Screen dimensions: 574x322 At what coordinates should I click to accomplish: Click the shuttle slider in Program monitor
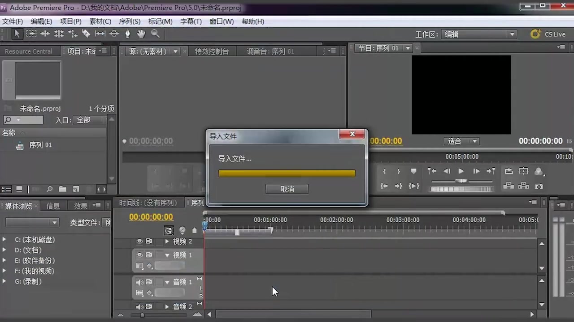tap(461, 181)
